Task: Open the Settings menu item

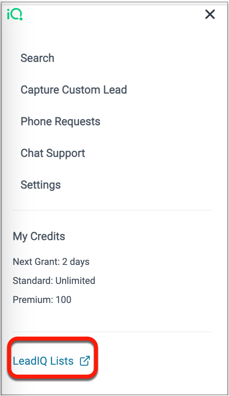Action: coord(41,185)
